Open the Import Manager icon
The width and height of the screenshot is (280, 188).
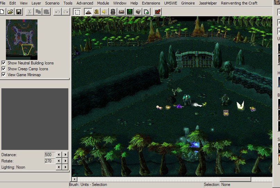146,12
